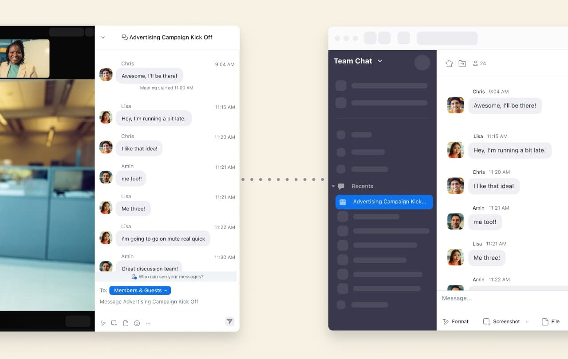Click the move-to-folder icon in the Team Chat header
This screenshot has height=359, width=568.
point(462,63)
